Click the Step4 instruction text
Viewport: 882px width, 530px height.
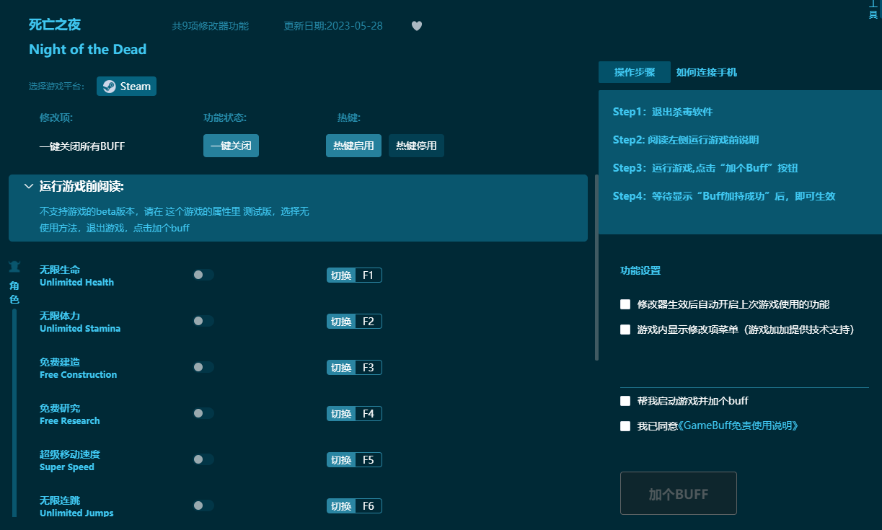coord(724,196)
